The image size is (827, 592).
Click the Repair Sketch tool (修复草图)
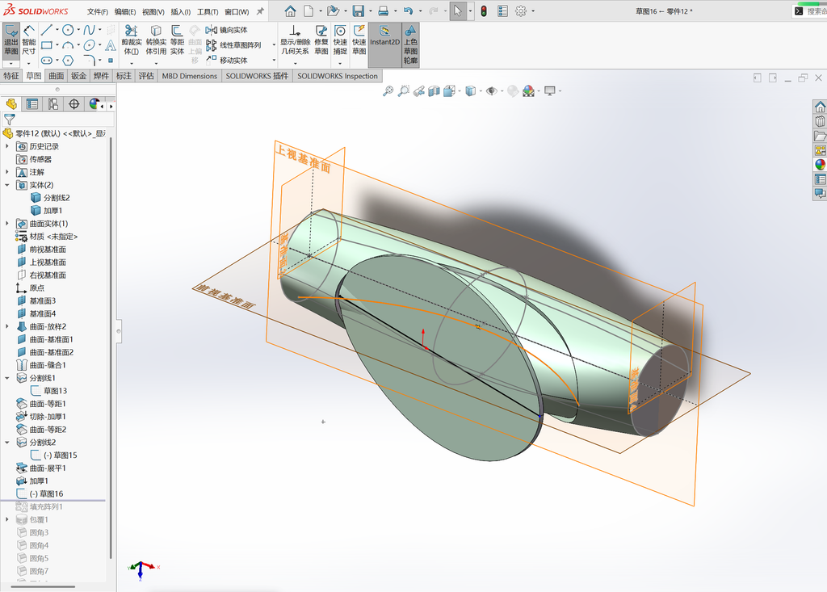(321, 40)
